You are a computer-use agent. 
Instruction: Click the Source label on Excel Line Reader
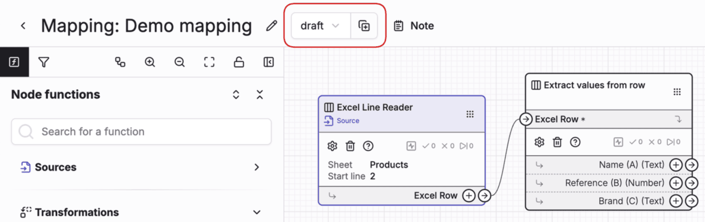click(348, 121)
